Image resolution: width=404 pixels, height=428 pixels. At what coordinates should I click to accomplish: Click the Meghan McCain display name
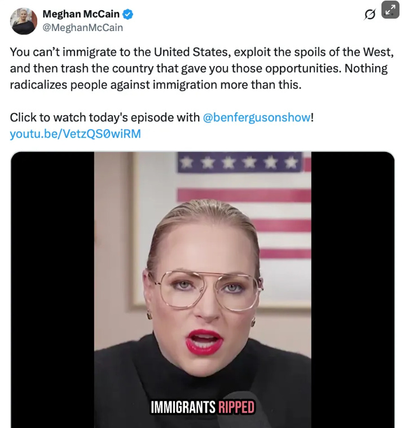point(81,14)
